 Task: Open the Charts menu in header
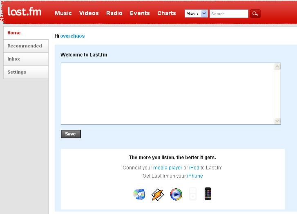167,13
